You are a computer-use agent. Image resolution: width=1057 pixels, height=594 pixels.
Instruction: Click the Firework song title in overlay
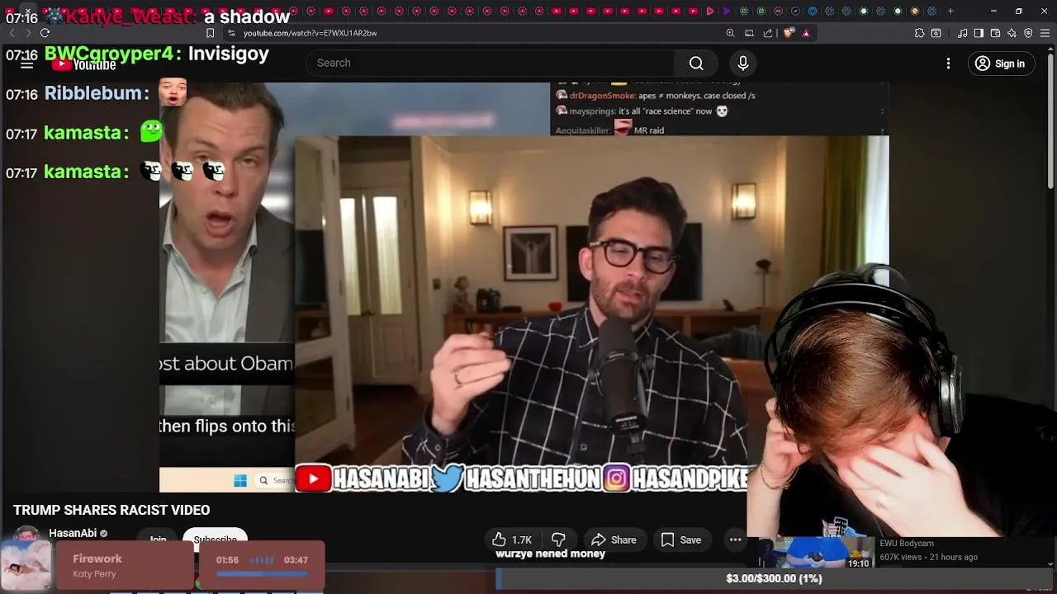pyautogui.click(x=97, y=559)
